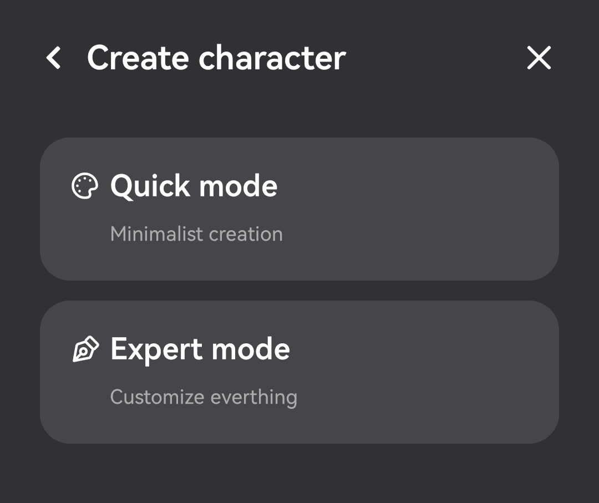599x503 pixels.
Task: Click empty right area of Expert mode card
Action: tap(444, 372)
